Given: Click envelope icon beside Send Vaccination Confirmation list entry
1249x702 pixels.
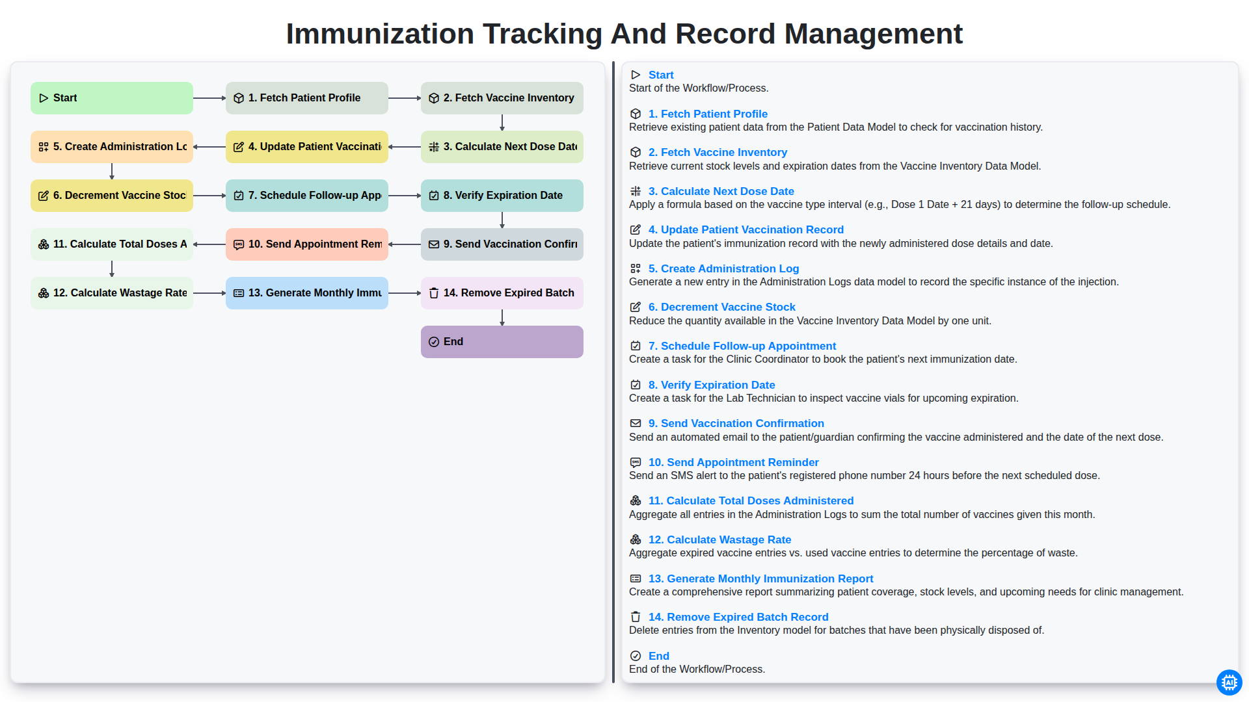Looking at the screenshot, I should pyautogui.click(x=636, y=423).
